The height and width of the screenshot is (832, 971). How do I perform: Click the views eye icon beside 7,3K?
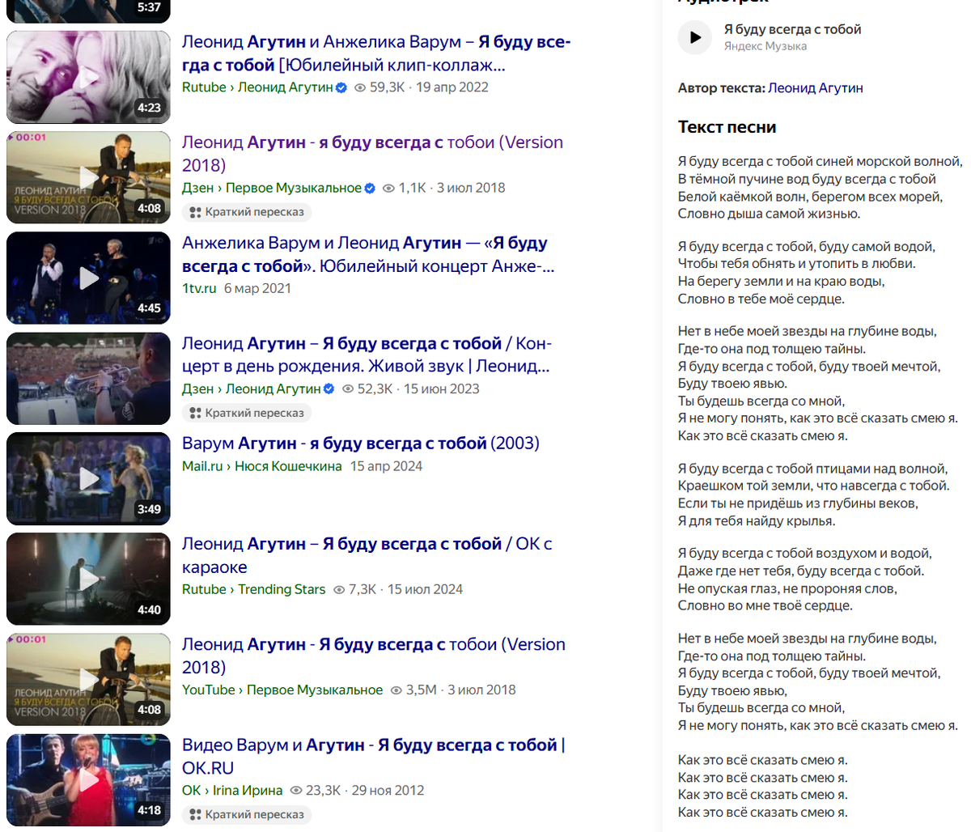(x=340, y=590)
